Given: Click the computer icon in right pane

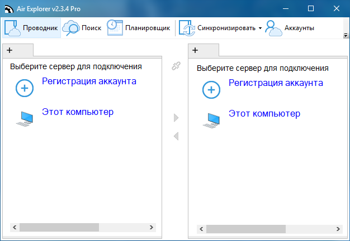Looking at the screenshot, I should [211, 120].
